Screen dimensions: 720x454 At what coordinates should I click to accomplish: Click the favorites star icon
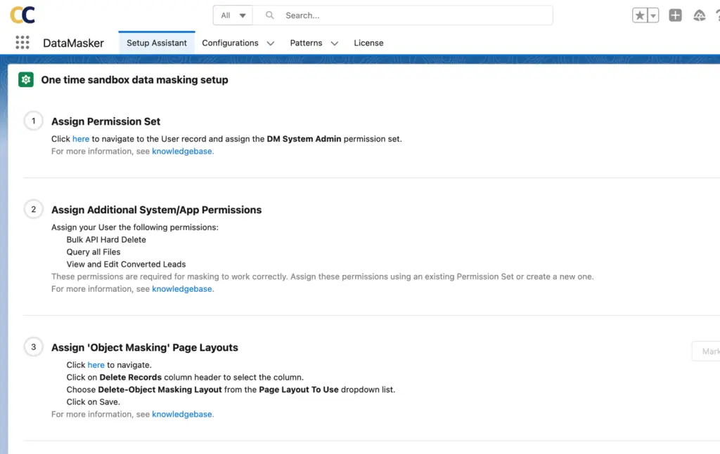[x=639, y=14]
